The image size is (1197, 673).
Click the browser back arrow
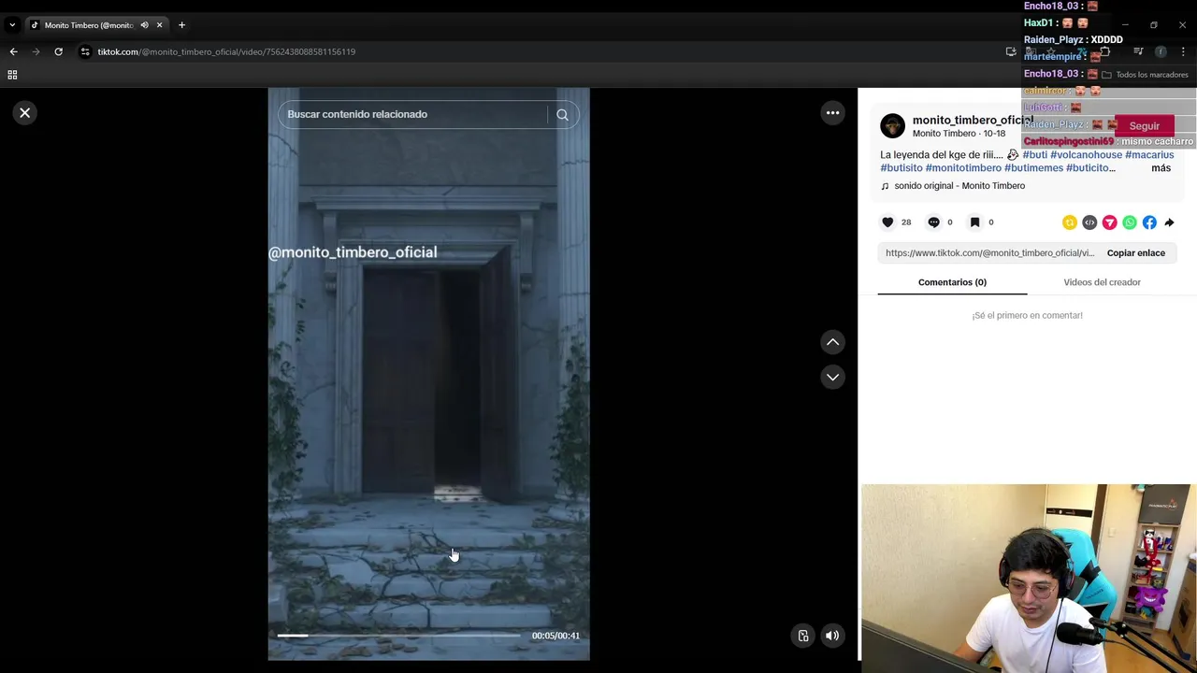point(13,51)
